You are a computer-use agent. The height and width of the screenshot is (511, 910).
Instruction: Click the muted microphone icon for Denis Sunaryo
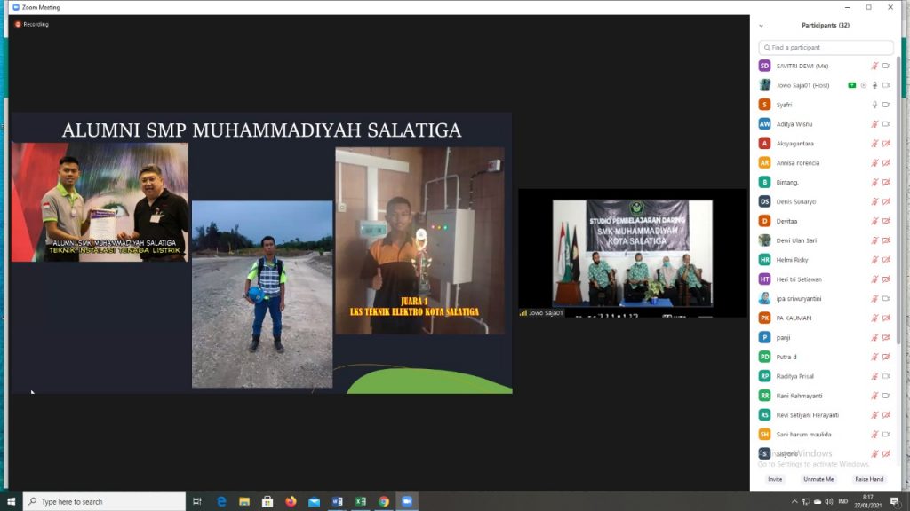(874, 201)
